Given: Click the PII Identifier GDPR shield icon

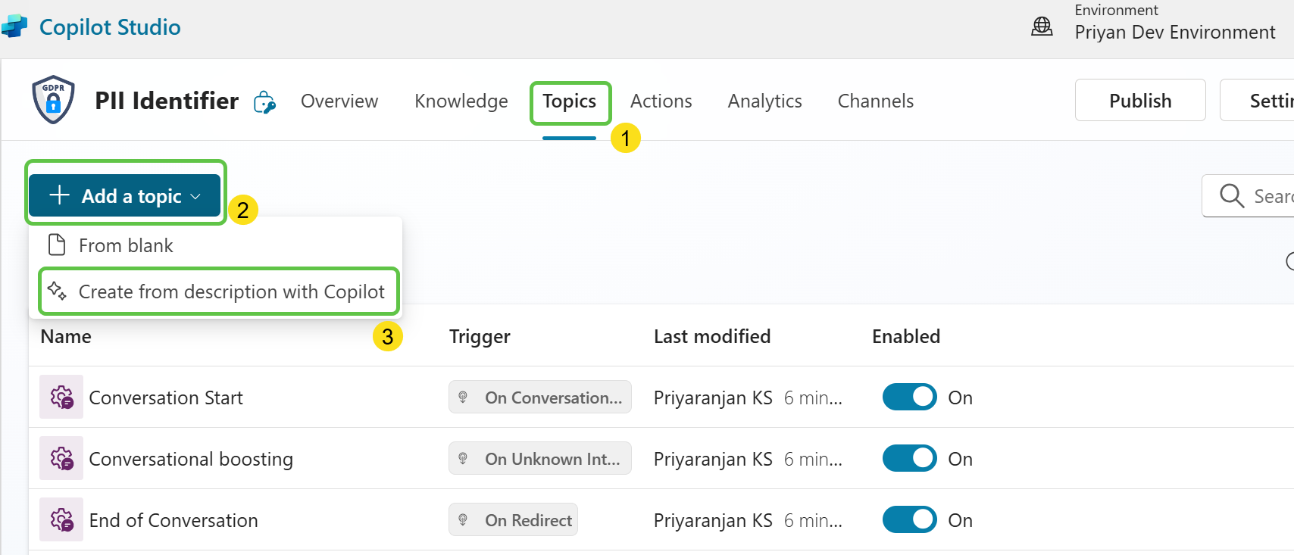Looking at the screenshot, I should (x=53, y=100).
